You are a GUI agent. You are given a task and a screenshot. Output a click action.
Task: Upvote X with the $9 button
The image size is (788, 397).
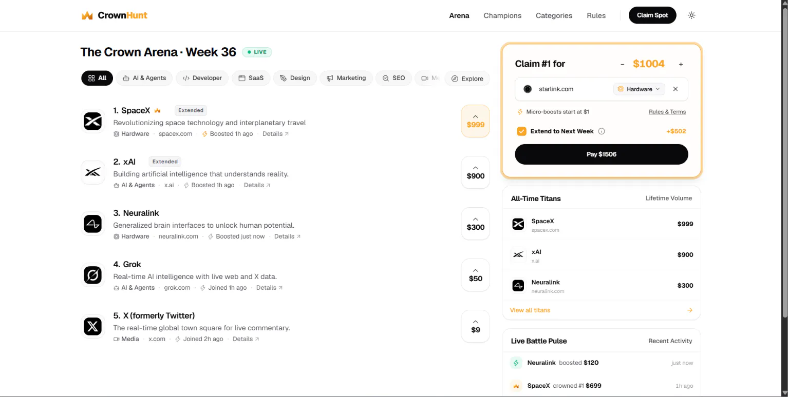click(x=476, y=326)
